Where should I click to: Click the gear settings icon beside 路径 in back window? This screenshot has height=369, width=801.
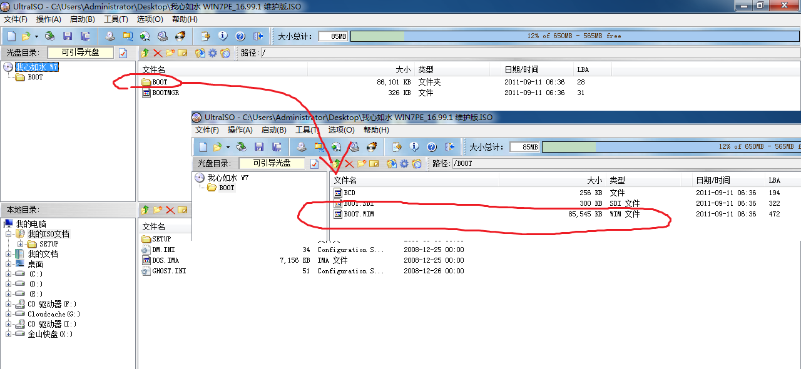(x=213, y=53)
